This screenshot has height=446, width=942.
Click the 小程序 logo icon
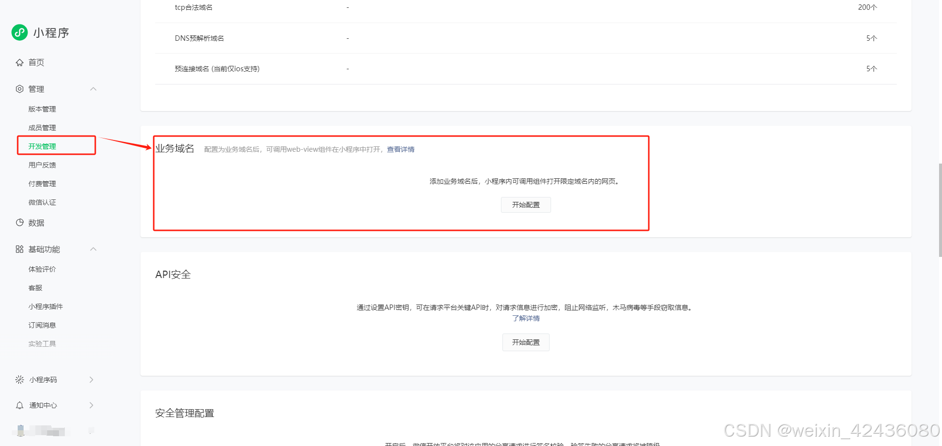pos(19,32)
